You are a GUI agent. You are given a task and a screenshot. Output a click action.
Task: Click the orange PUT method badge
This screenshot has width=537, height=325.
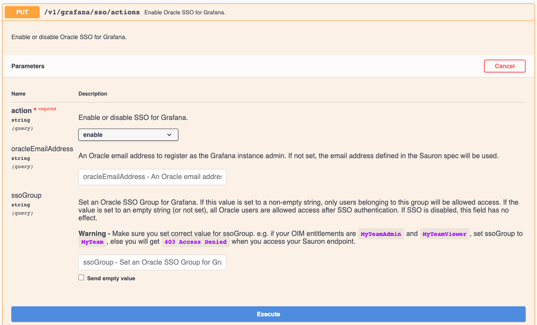22,12
